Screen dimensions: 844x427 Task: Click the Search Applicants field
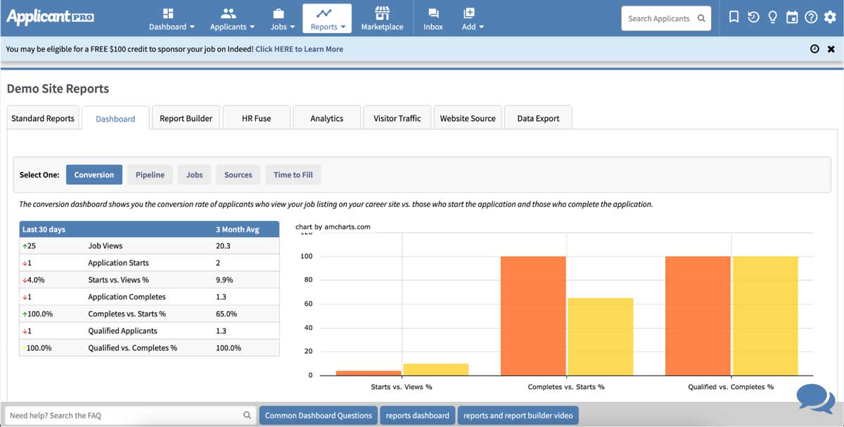(x=661, y=18)
